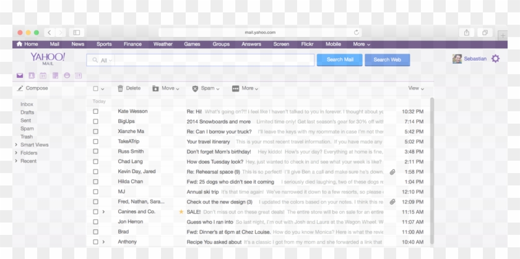Reload the page using address bar icon

[356, 32]
